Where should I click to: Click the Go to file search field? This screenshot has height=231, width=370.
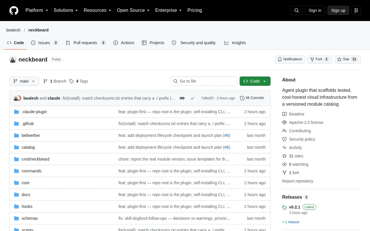point(204,81)
